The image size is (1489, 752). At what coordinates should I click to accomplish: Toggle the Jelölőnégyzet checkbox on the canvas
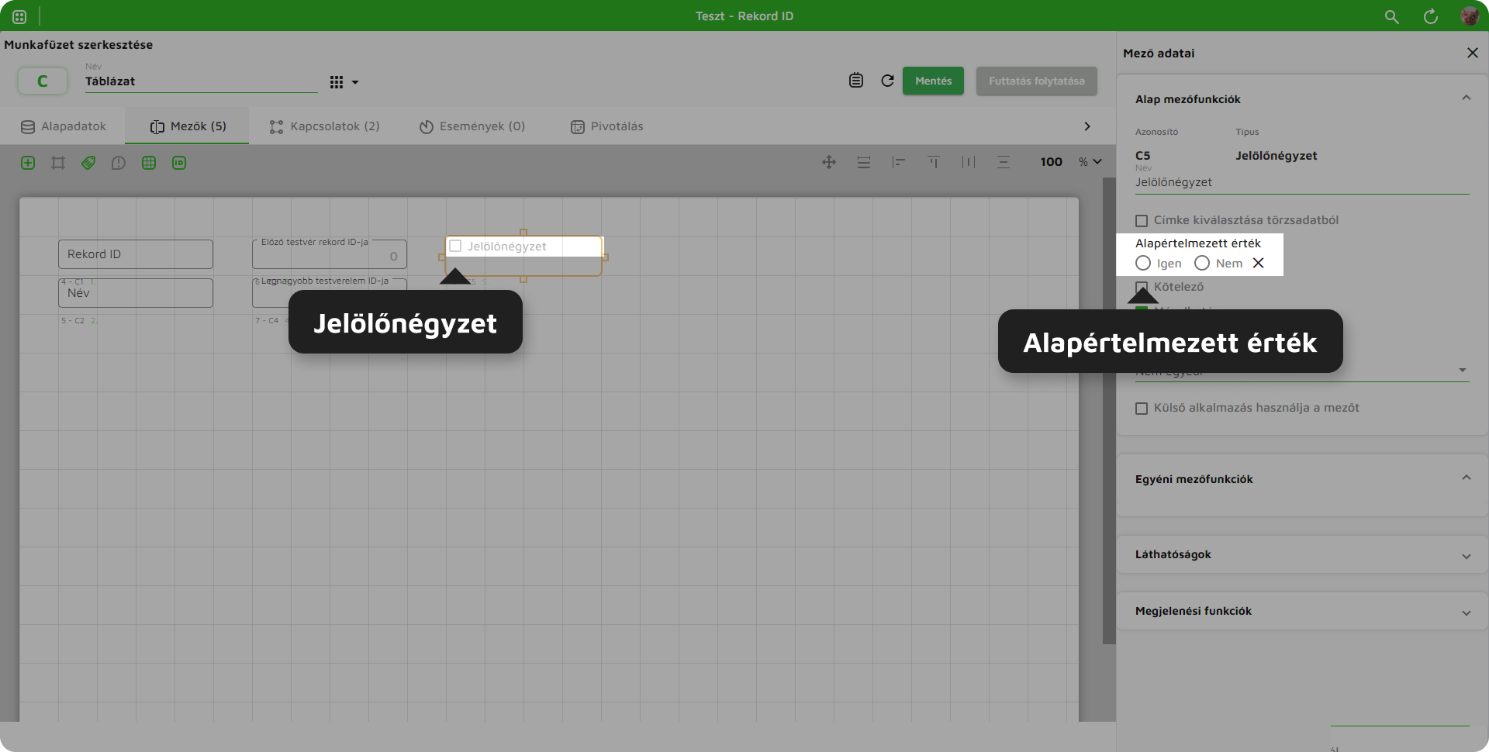tap(456, 247)
